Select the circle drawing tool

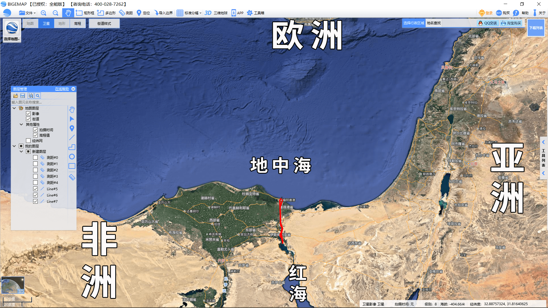coord(72,157)
